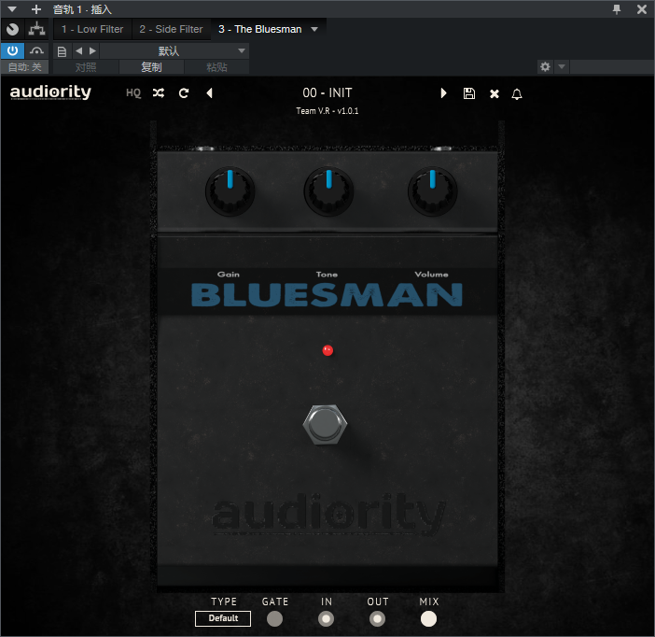Click the randomize shuffle icon

point(159,92)
